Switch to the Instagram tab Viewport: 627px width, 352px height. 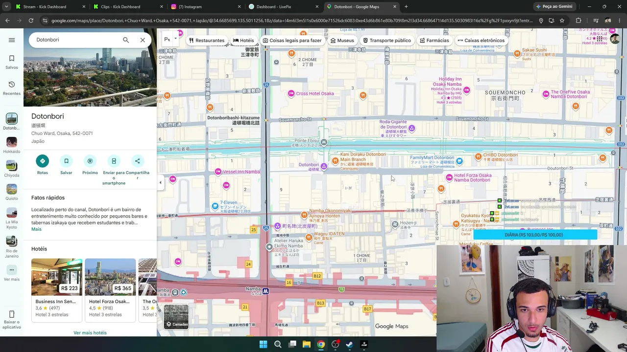click(x=206, y=7)
